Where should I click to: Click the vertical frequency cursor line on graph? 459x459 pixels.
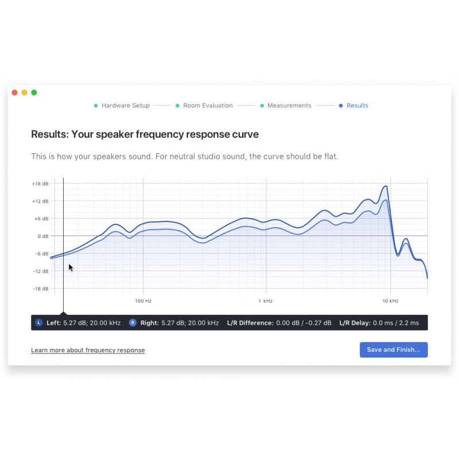click(63, 229)
